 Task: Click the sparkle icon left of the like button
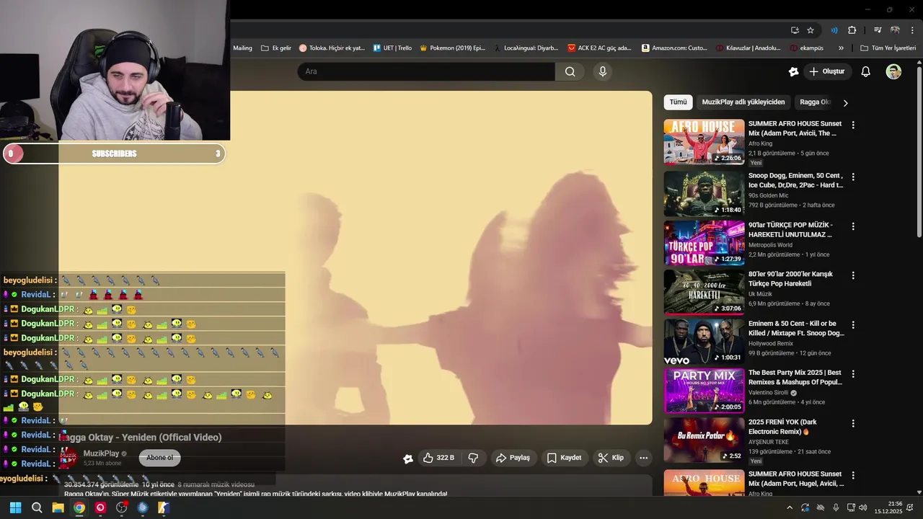coord(408,458)
